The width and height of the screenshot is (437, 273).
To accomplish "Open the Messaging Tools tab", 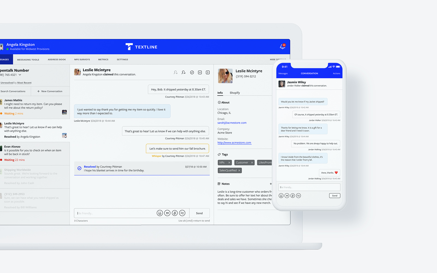I will pyautogui.click(x=28, y=60).
